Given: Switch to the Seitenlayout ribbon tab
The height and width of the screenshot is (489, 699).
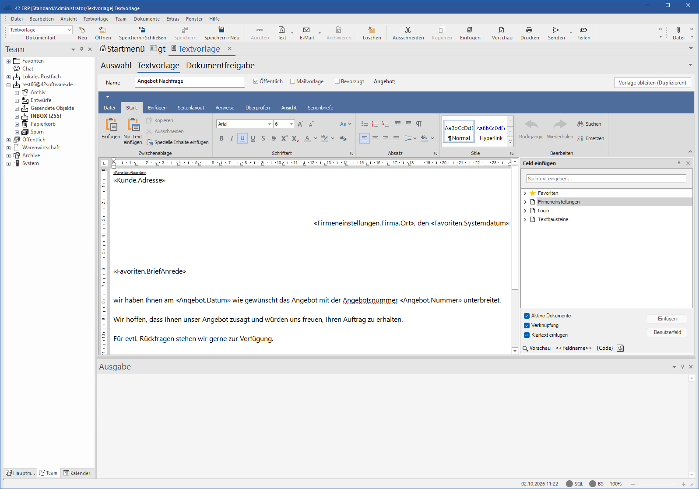Looking at the screenshot, I should [x=191, y=108].
